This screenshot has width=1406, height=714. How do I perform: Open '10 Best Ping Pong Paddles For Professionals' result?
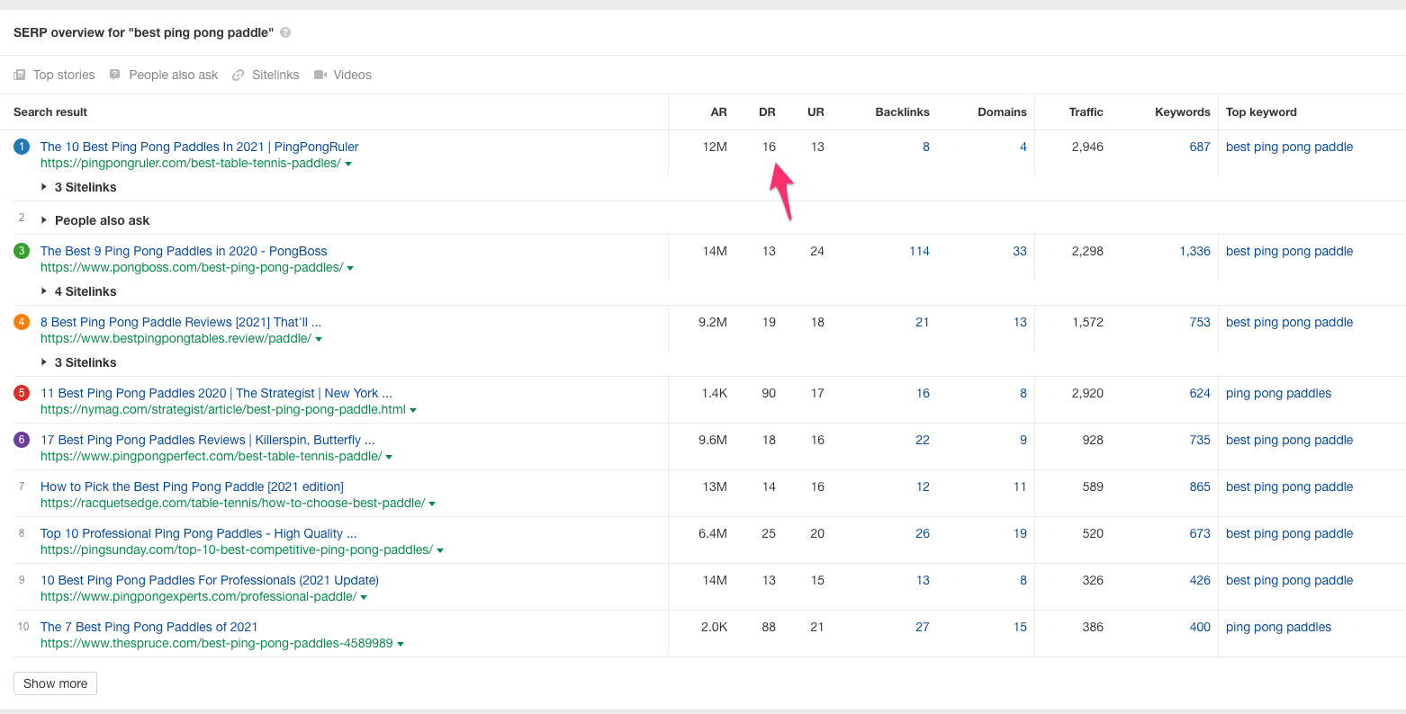tap(210, 580)
